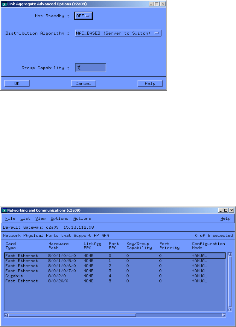Click MANUAL in the Gigabit row
The height and width of the screenshot is (327, 236).
(x=199, y=276)
